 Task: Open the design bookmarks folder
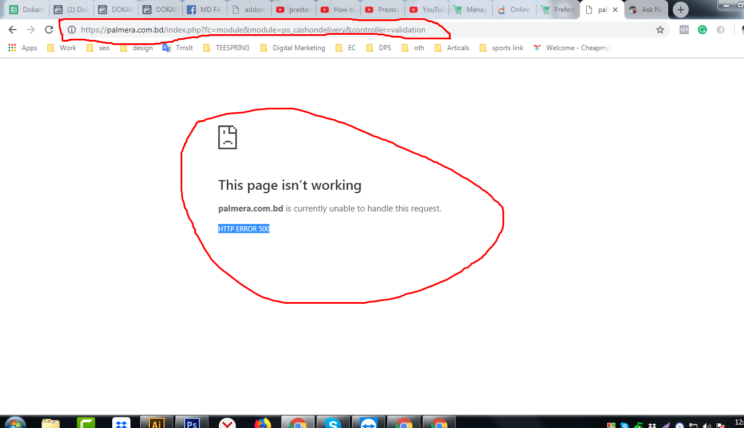136,48
